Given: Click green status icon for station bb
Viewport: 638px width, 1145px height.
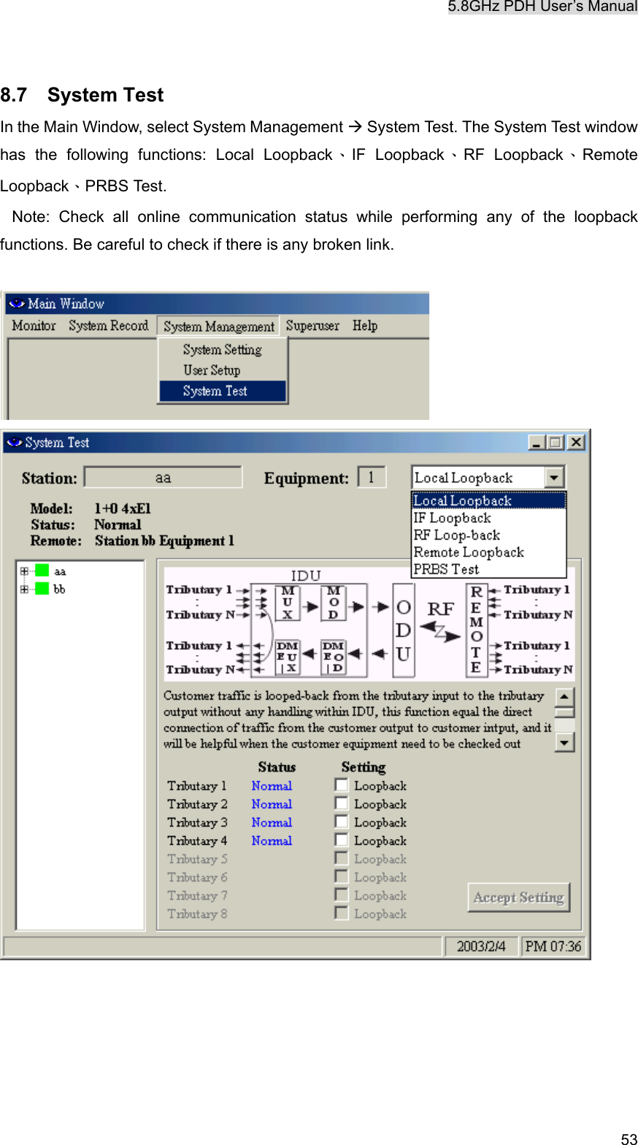Looking at the screenshot, I should point(42,589).
